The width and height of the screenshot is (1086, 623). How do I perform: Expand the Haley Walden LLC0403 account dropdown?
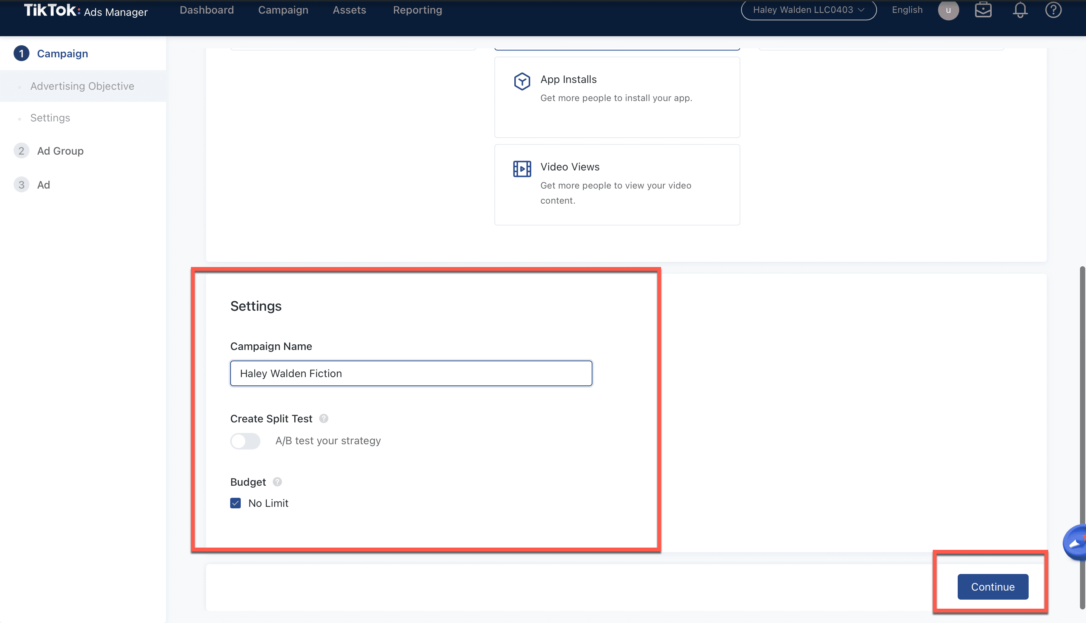tap(808, 10)
